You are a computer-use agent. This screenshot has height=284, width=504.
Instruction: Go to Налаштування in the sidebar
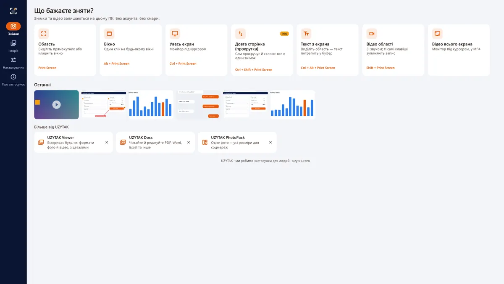tap(13, 63)
